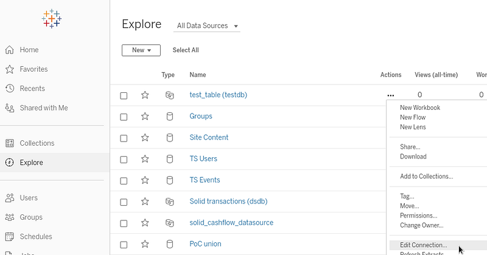Select Add to Collections... menu item
The height and width of the screenshot is (255, 487).
pos(427,176)
